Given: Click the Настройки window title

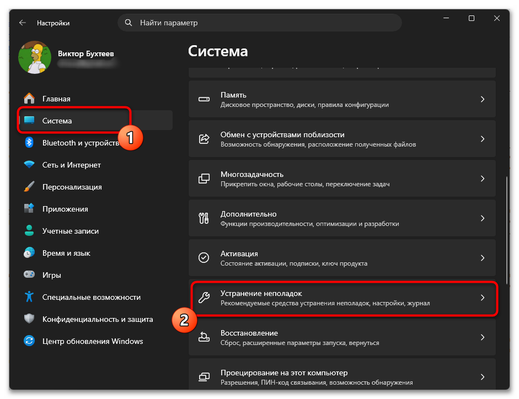Looking at the screenshot, I should point(53,23).
